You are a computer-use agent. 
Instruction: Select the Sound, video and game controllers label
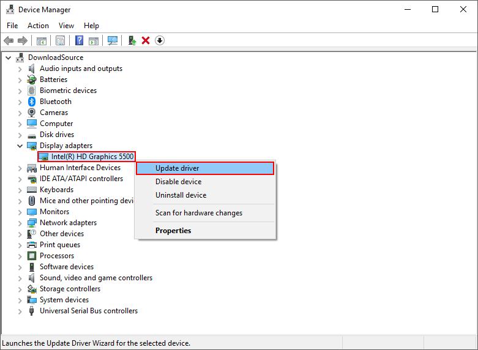pyautogui.click(x=96, y=278)
